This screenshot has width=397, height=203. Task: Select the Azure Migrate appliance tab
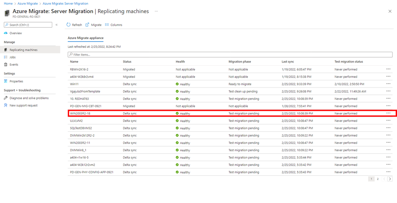pos(86,38)
